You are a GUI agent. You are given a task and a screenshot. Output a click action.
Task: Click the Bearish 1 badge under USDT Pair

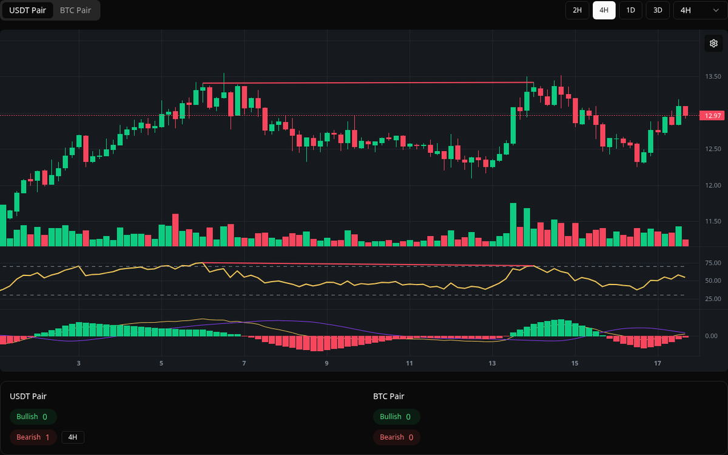[33, 437]
